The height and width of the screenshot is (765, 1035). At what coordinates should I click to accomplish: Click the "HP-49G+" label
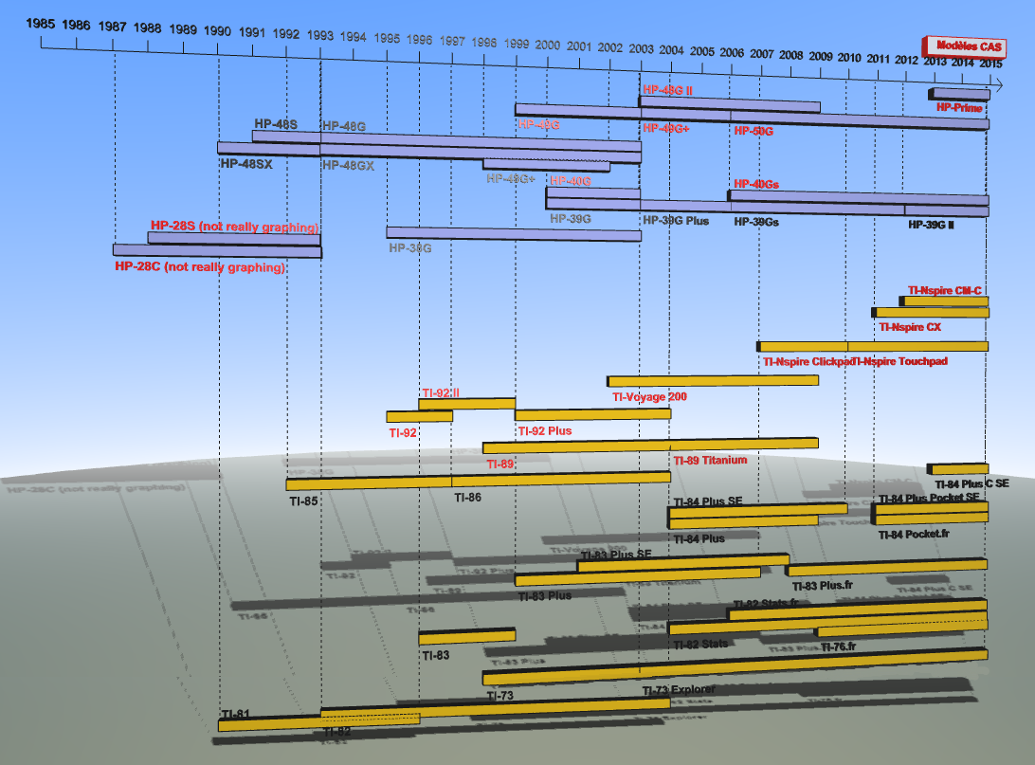point(666,128)
